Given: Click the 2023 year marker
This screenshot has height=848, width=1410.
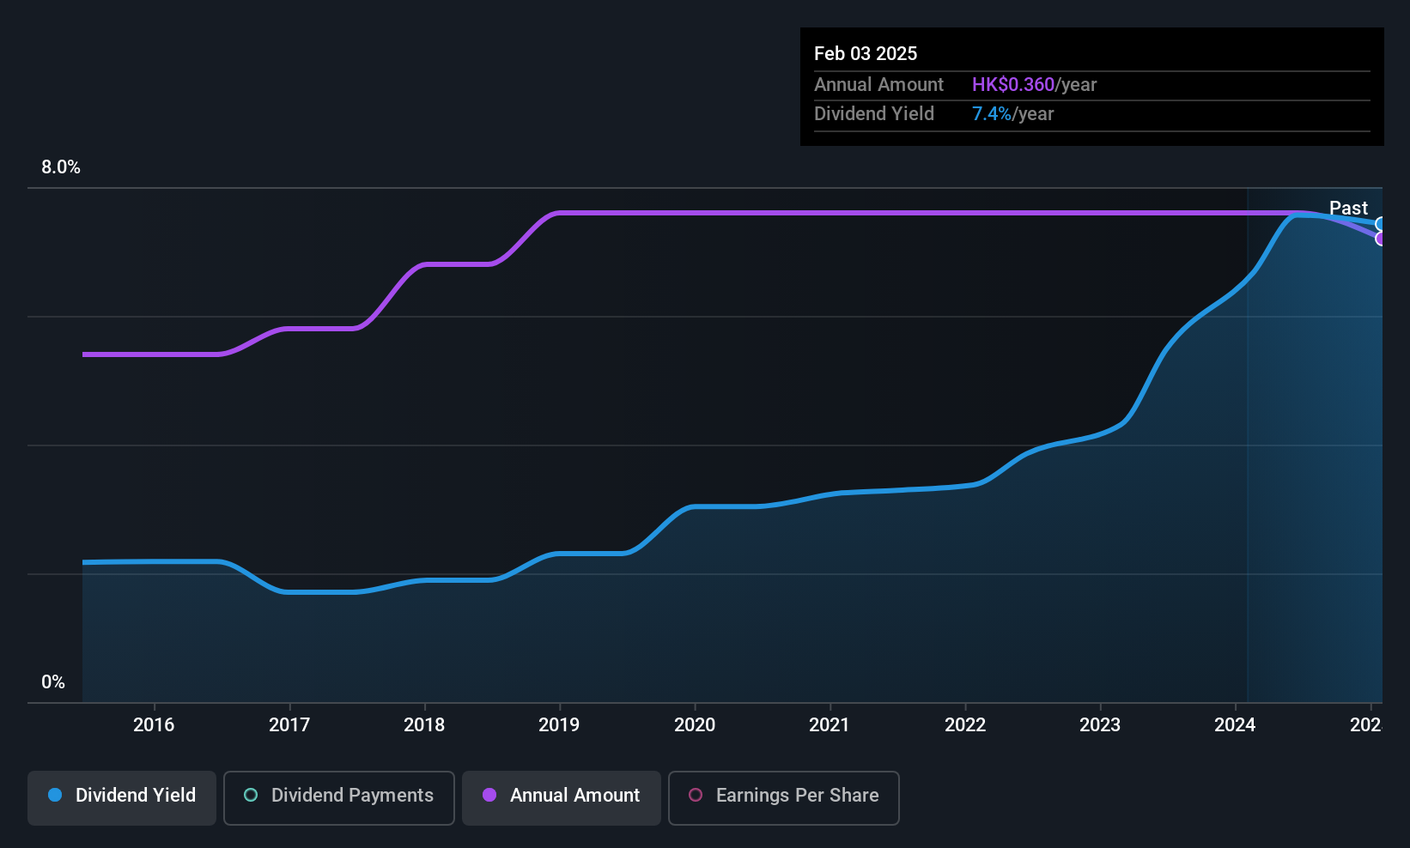Looking at the screenshot, I should click(1100, 725).
